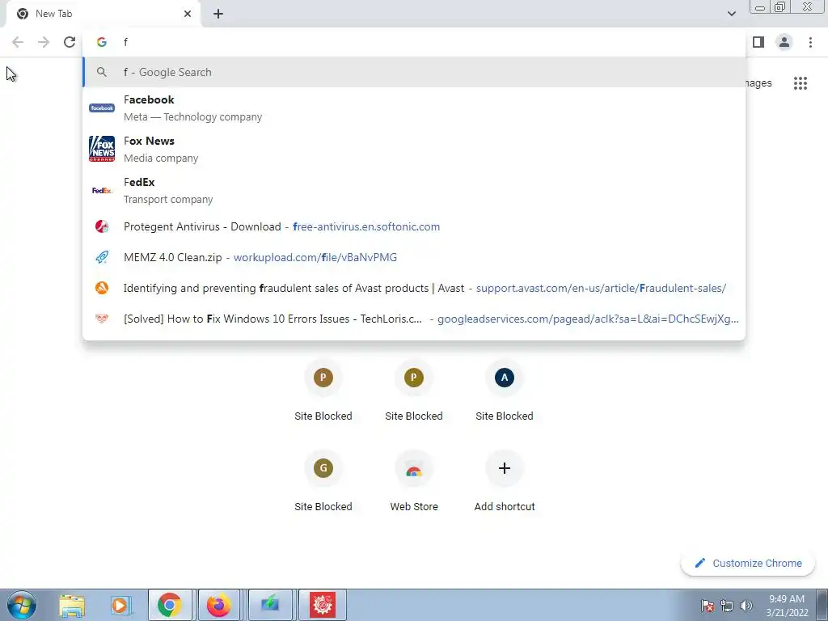
Task: Open MEMZ 4.0 Clean.zip suggestion
Action: pos(414,257)
